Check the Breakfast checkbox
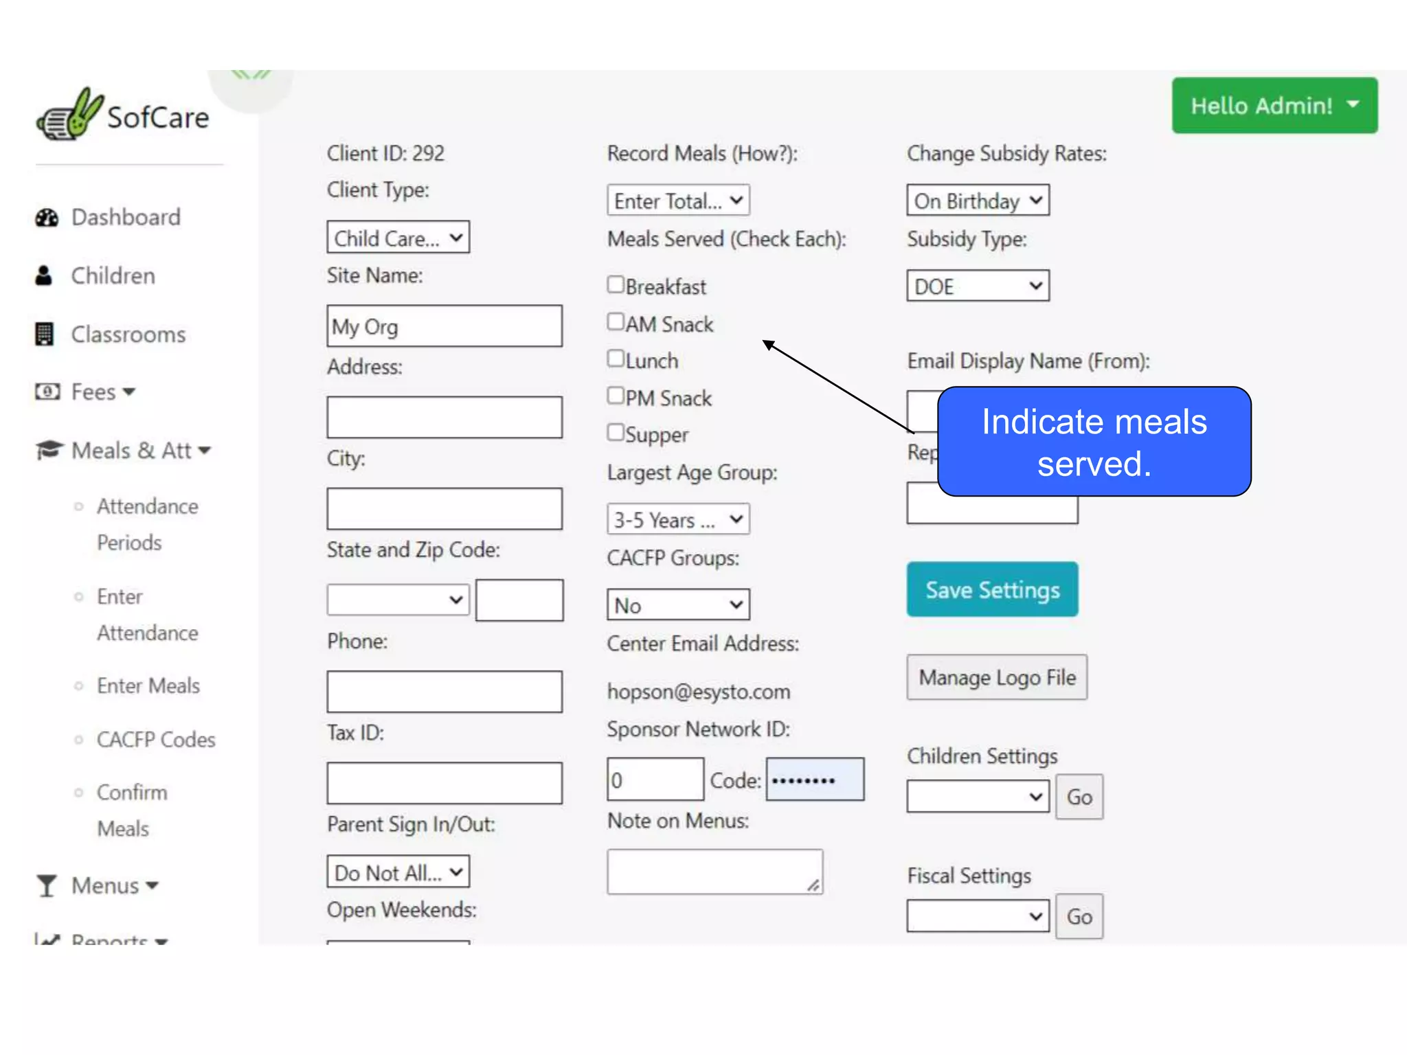The height and width of the screenshot is (1055, 1407). tap(616, 284)
